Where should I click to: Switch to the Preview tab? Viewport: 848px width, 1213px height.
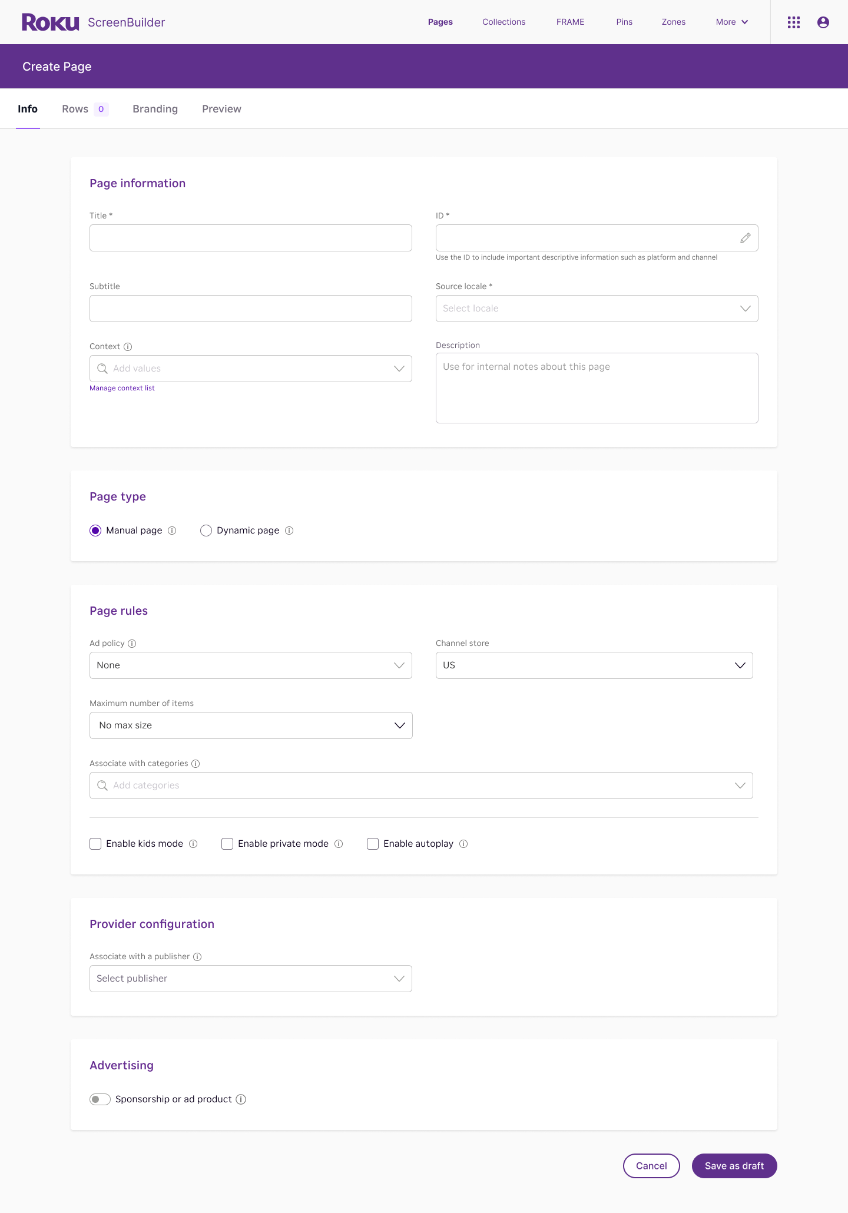pos(222,109)
